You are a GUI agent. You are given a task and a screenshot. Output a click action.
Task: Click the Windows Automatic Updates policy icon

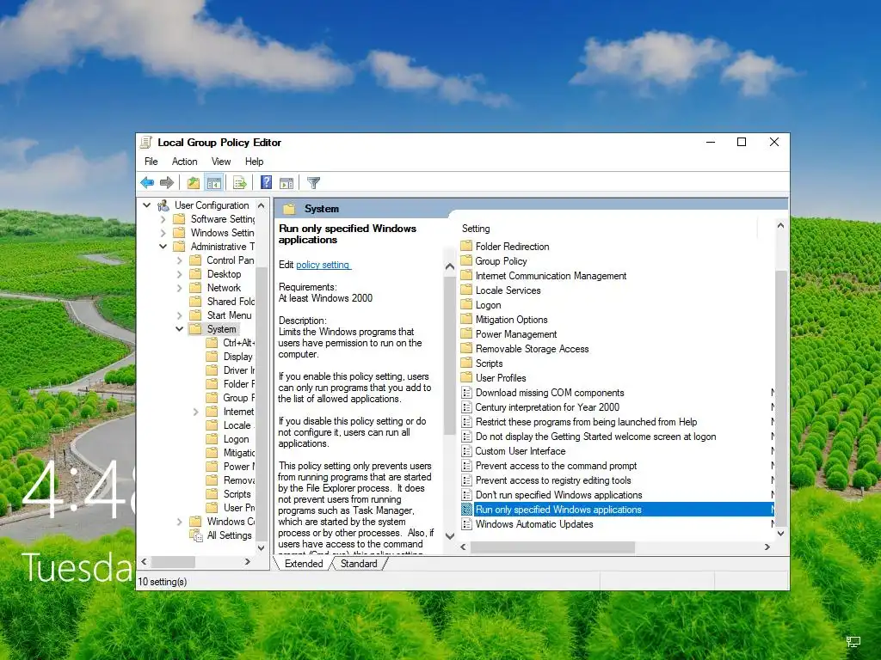pos(466,523)
